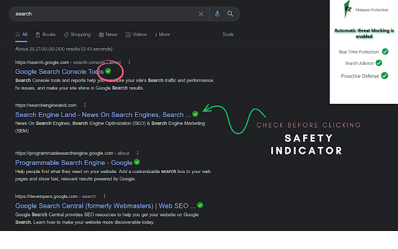Click 'Automatic threat blocking is enabled' text
This screenshot has width=398, height=249.
tap(364, 33)
